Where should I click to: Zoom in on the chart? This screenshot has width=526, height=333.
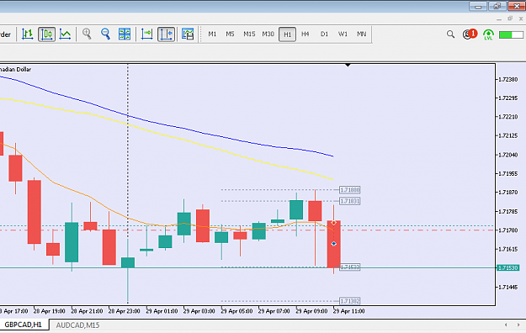(x=87, y=34)
